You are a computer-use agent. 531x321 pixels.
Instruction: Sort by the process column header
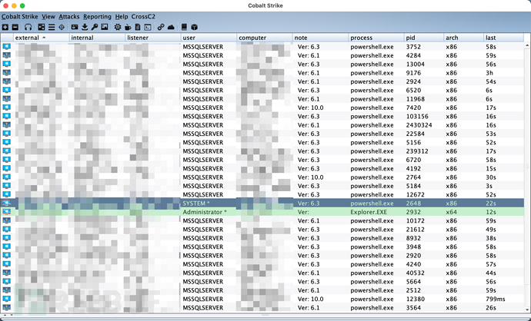point(376,38)
